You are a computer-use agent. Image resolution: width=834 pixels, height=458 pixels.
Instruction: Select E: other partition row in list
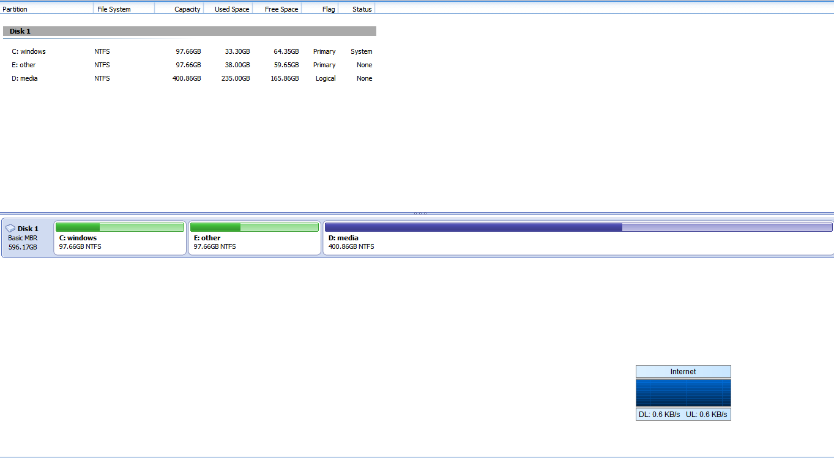[x=190, y=65]
